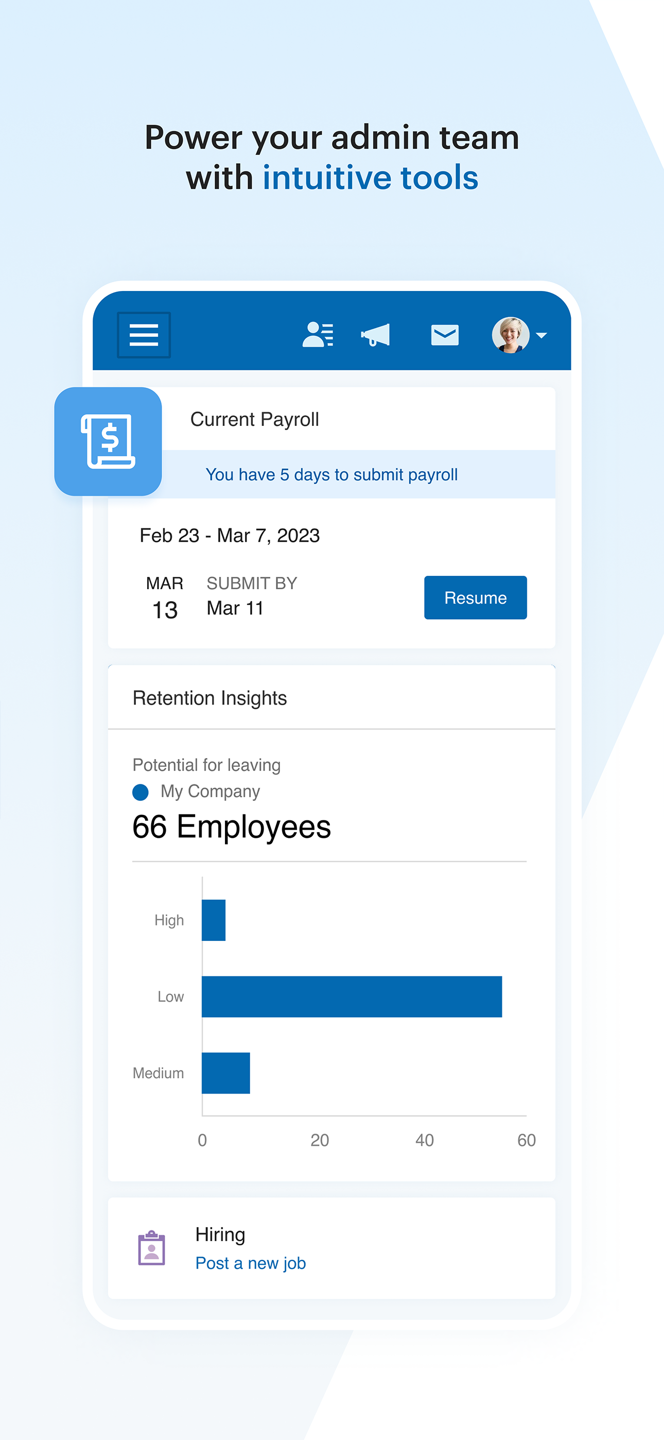Select the Retention Insights header

click(209, 698)
